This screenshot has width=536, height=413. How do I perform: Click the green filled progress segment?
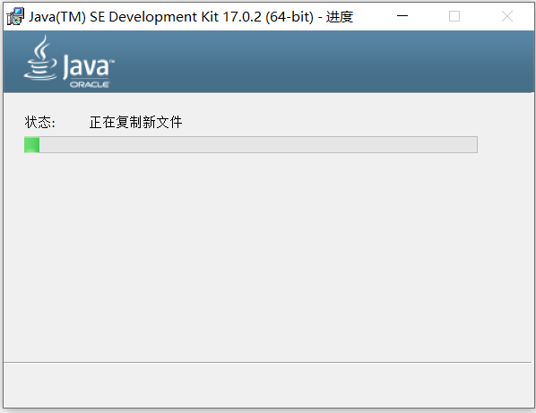click(31, 145)
